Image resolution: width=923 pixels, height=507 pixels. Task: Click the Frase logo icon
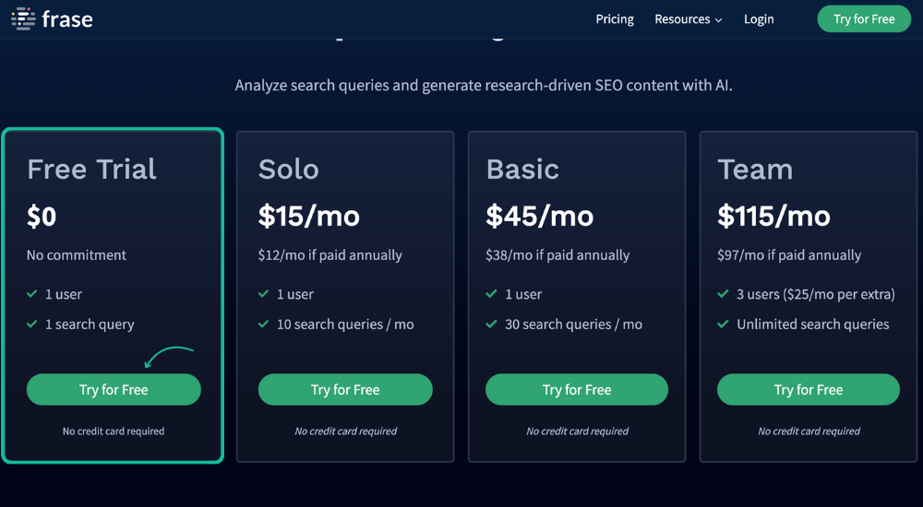[x=23, y=18]
